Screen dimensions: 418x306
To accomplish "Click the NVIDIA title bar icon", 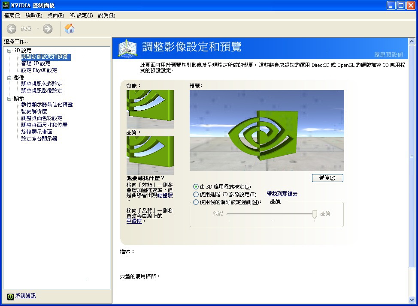I will tap(6, 5).
